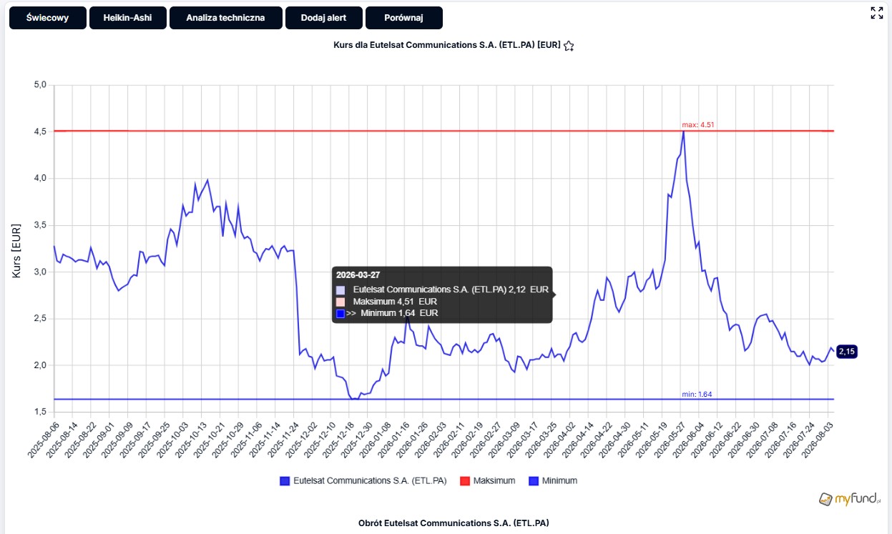Click the blue Eutelsat legend color square
892x534 pixels.
click(285, 481)
